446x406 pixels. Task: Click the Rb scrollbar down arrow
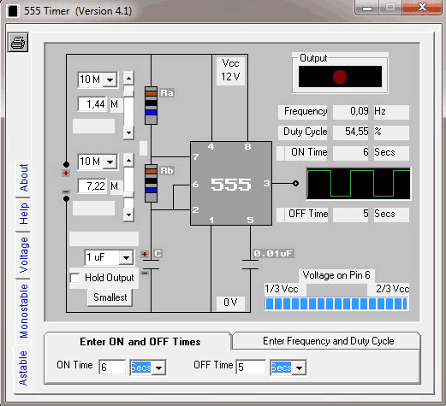pyautogui.click(x=128, y=215)
